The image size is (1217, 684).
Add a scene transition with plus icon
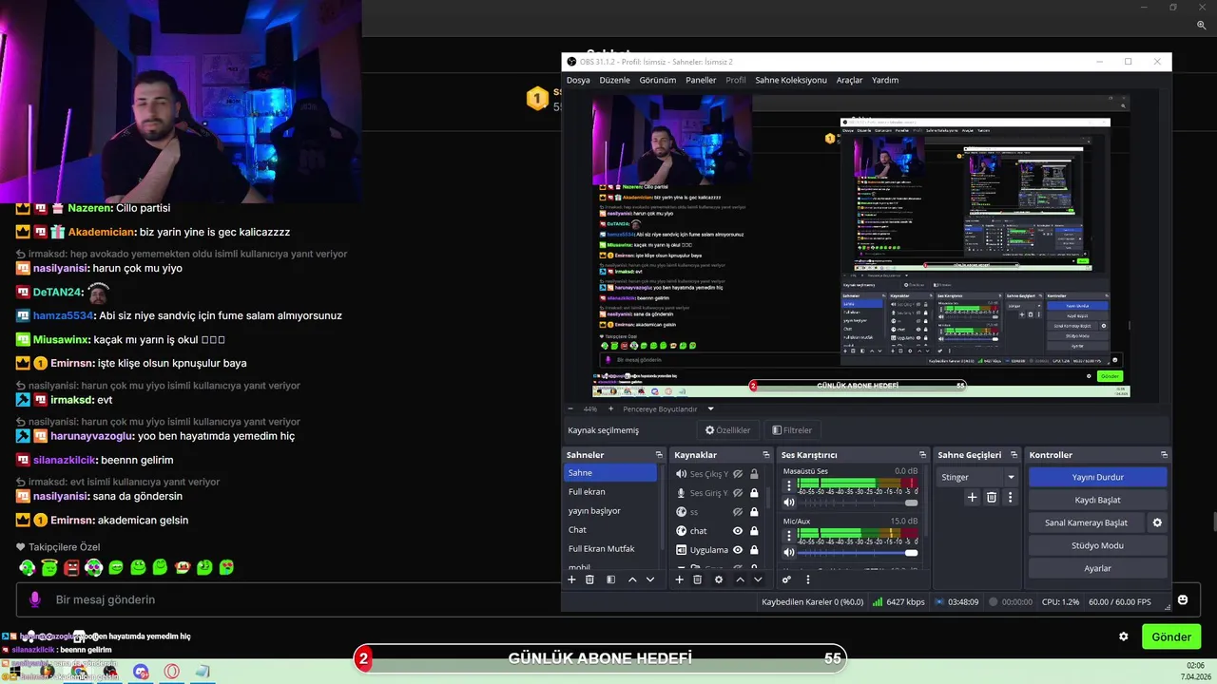972,497
